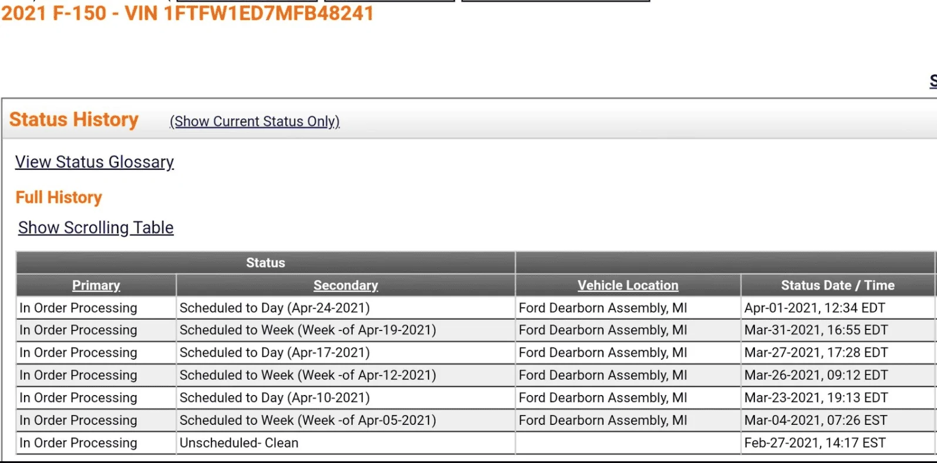
Task: Sort the table by the Secondary column
Action: pos(345,285)
